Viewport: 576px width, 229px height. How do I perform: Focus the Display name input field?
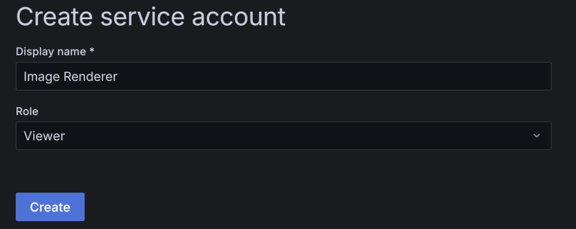[x=283, y=76]
